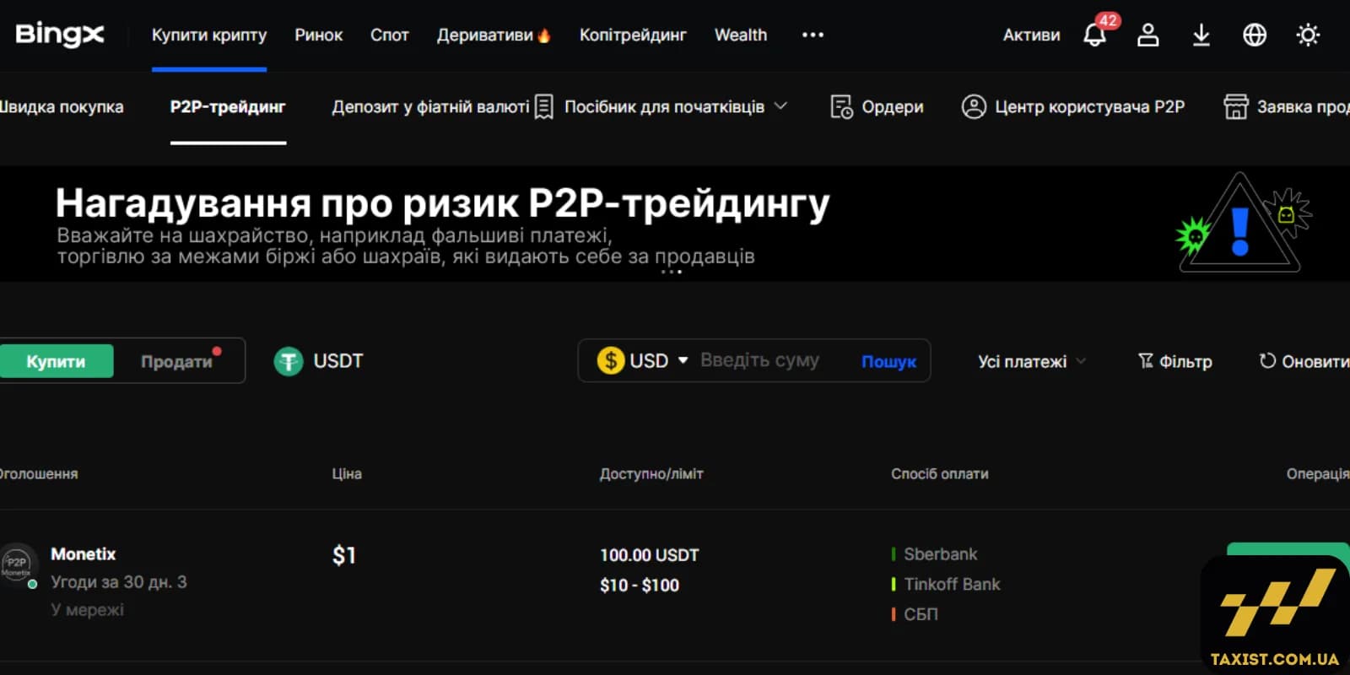The height and width of the screenshot is (675, 1350).
Task: Open Центр користувача P2P link
Action: 1089,107
